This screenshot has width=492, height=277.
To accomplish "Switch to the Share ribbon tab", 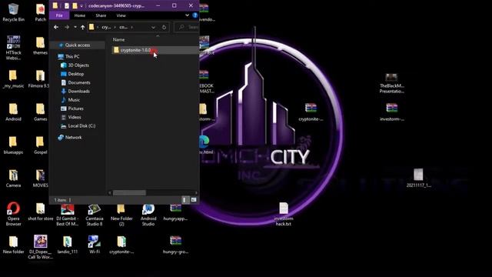I will (x=101, y=15).
